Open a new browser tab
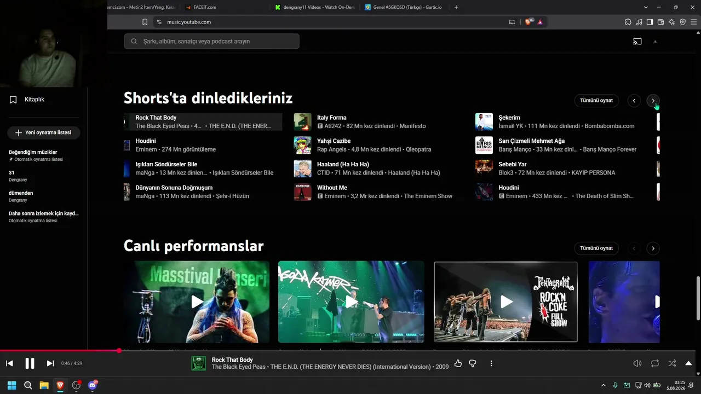 tap(456, 7)
